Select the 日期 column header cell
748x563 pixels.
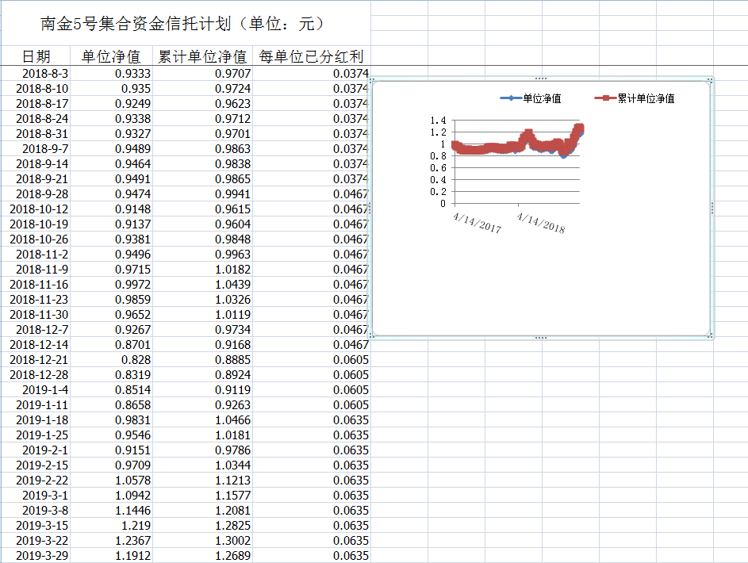click(36, 56)
